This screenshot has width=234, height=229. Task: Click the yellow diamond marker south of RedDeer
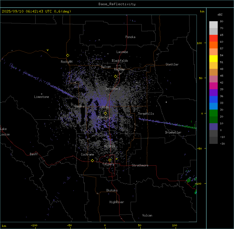click(115, 76)
